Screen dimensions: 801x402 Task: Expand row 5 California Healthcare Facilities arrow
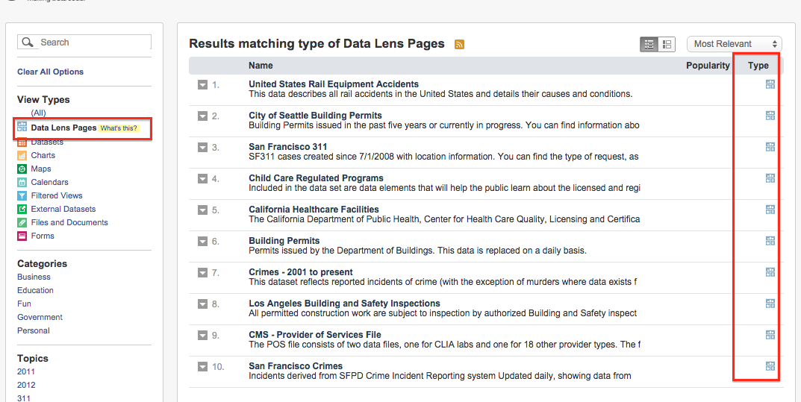click(203, 210)
